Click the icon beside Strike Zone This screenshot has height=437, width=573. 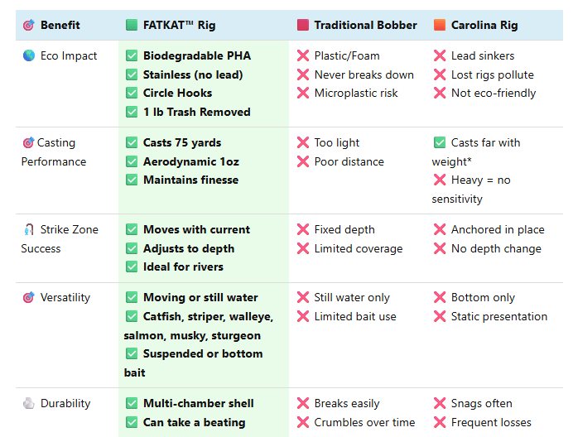click(29, 229)
